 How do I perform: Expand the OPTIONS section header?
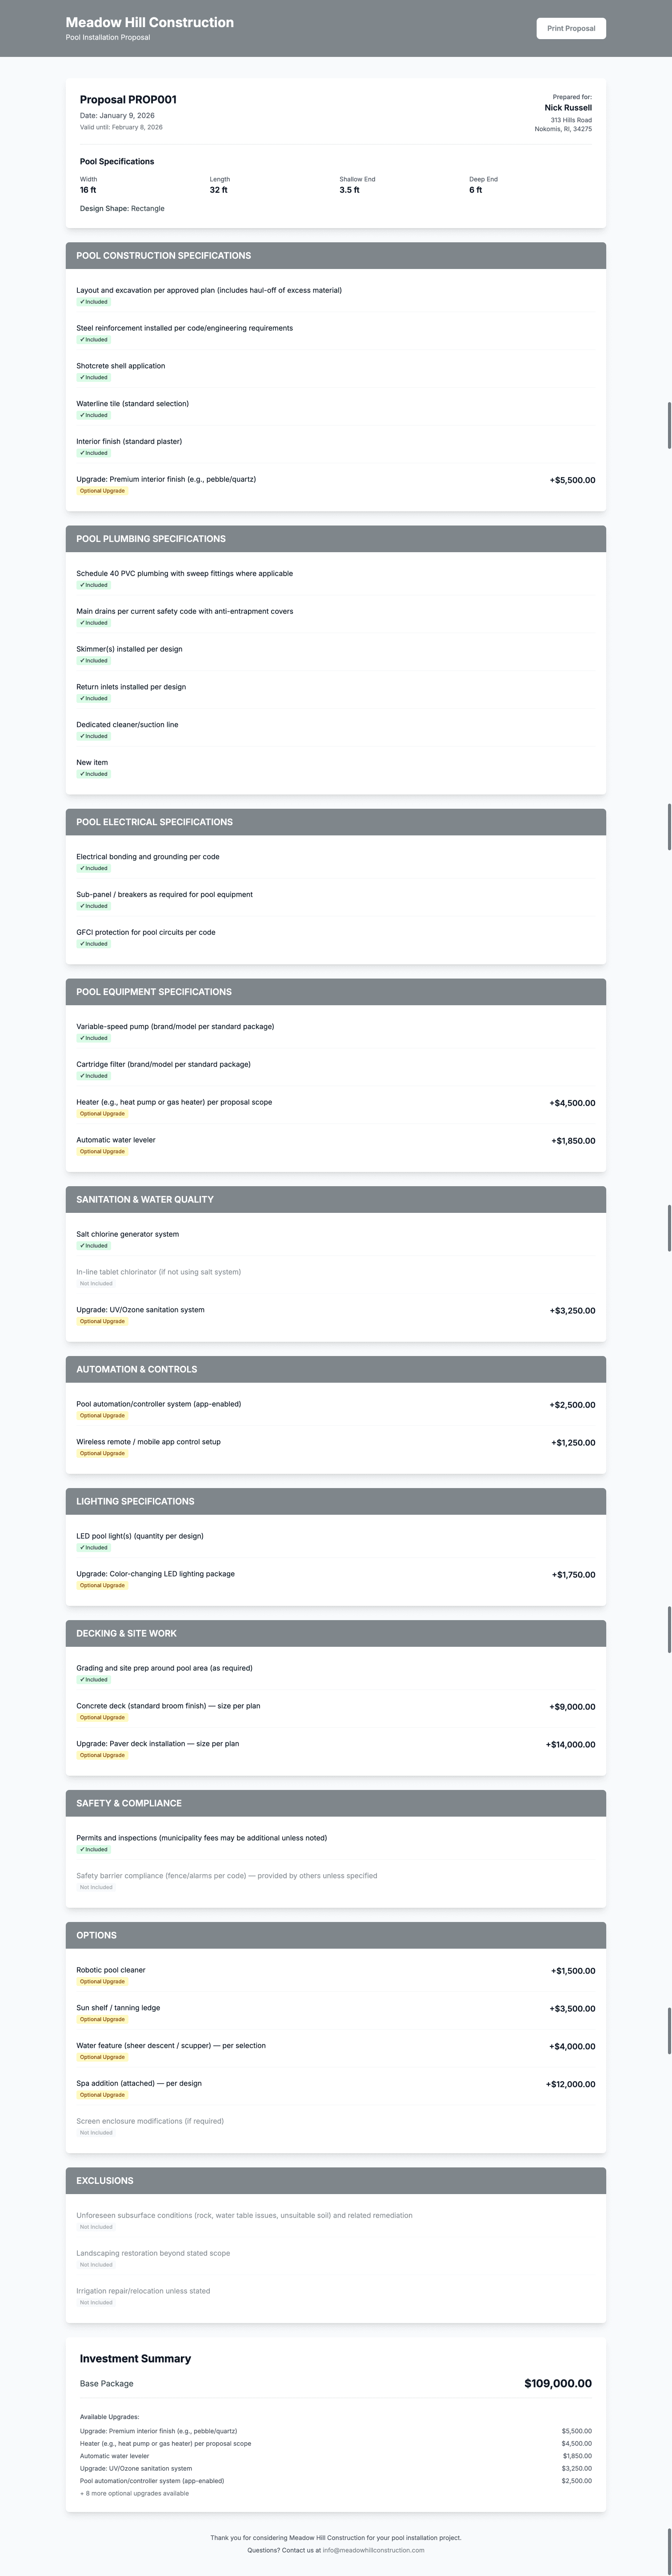[336, 1935]
